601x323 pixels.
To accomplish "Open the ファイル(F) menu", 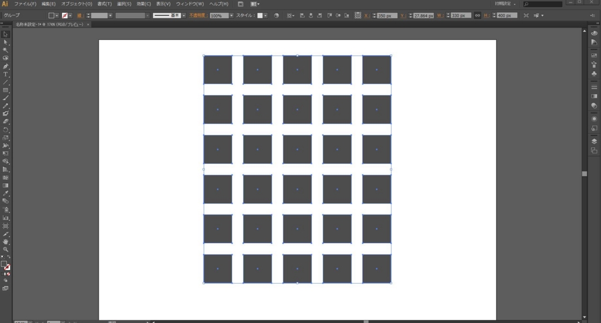I will point(25,4).
